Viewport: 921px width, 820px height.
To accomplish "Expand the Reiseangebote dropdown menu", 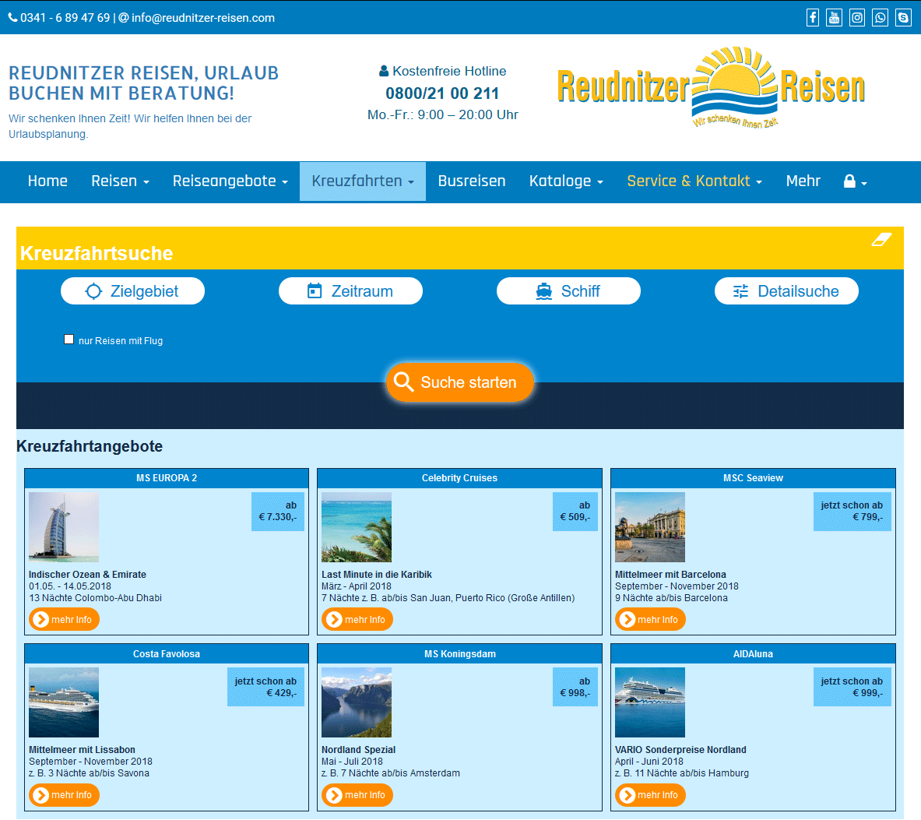I will (x=230, y=181).
